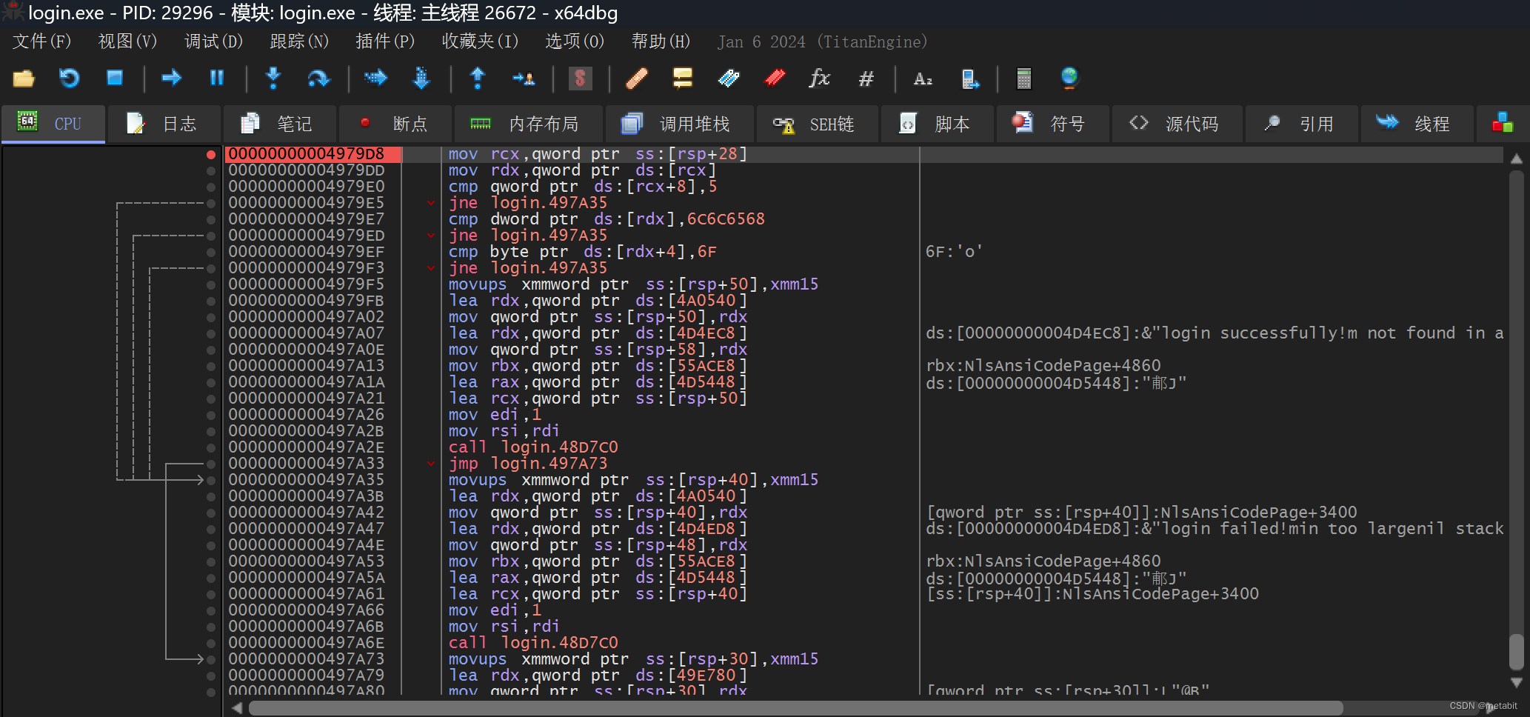Select address 0000000000497A35 row
Image resolution: width=1530 pixels, height=717 pixels.
307,480
